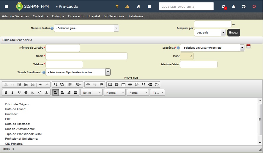Insert page break icon

pyautogui.click(x=150, y=85)
